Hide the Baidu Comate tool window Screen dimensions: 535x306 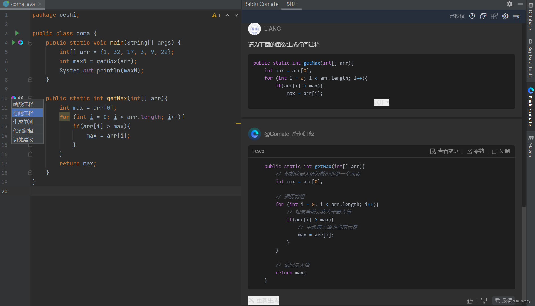[x=521, y=4]
